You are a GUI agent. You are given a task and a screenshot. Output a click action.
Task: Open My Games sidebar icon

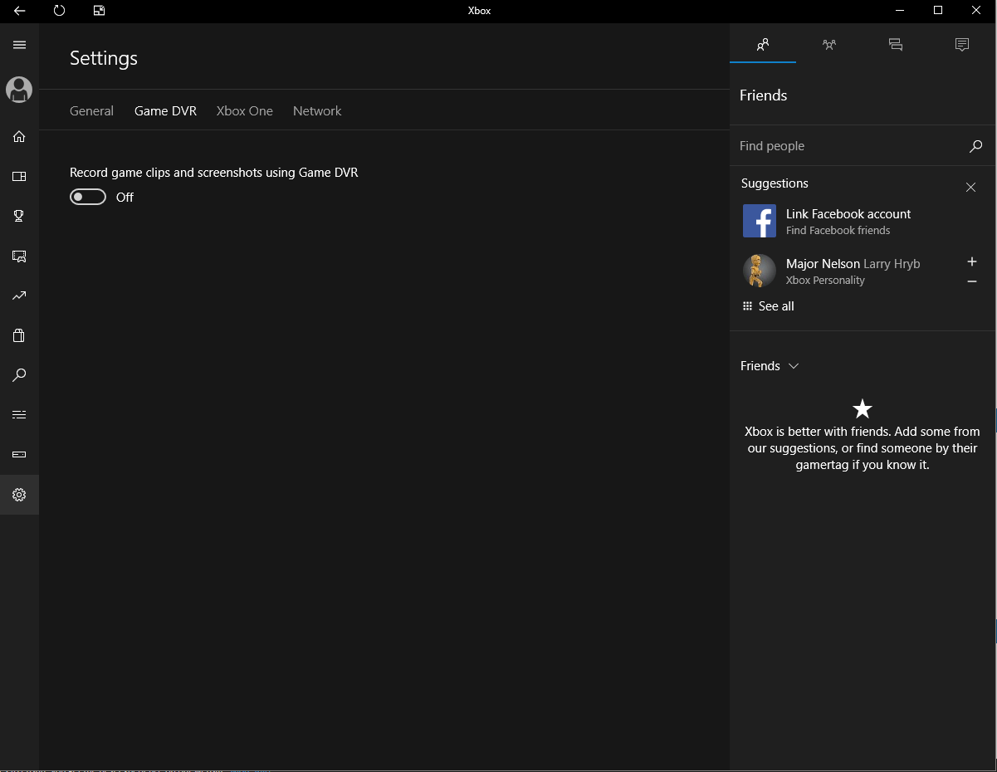[x=19, y=176]
